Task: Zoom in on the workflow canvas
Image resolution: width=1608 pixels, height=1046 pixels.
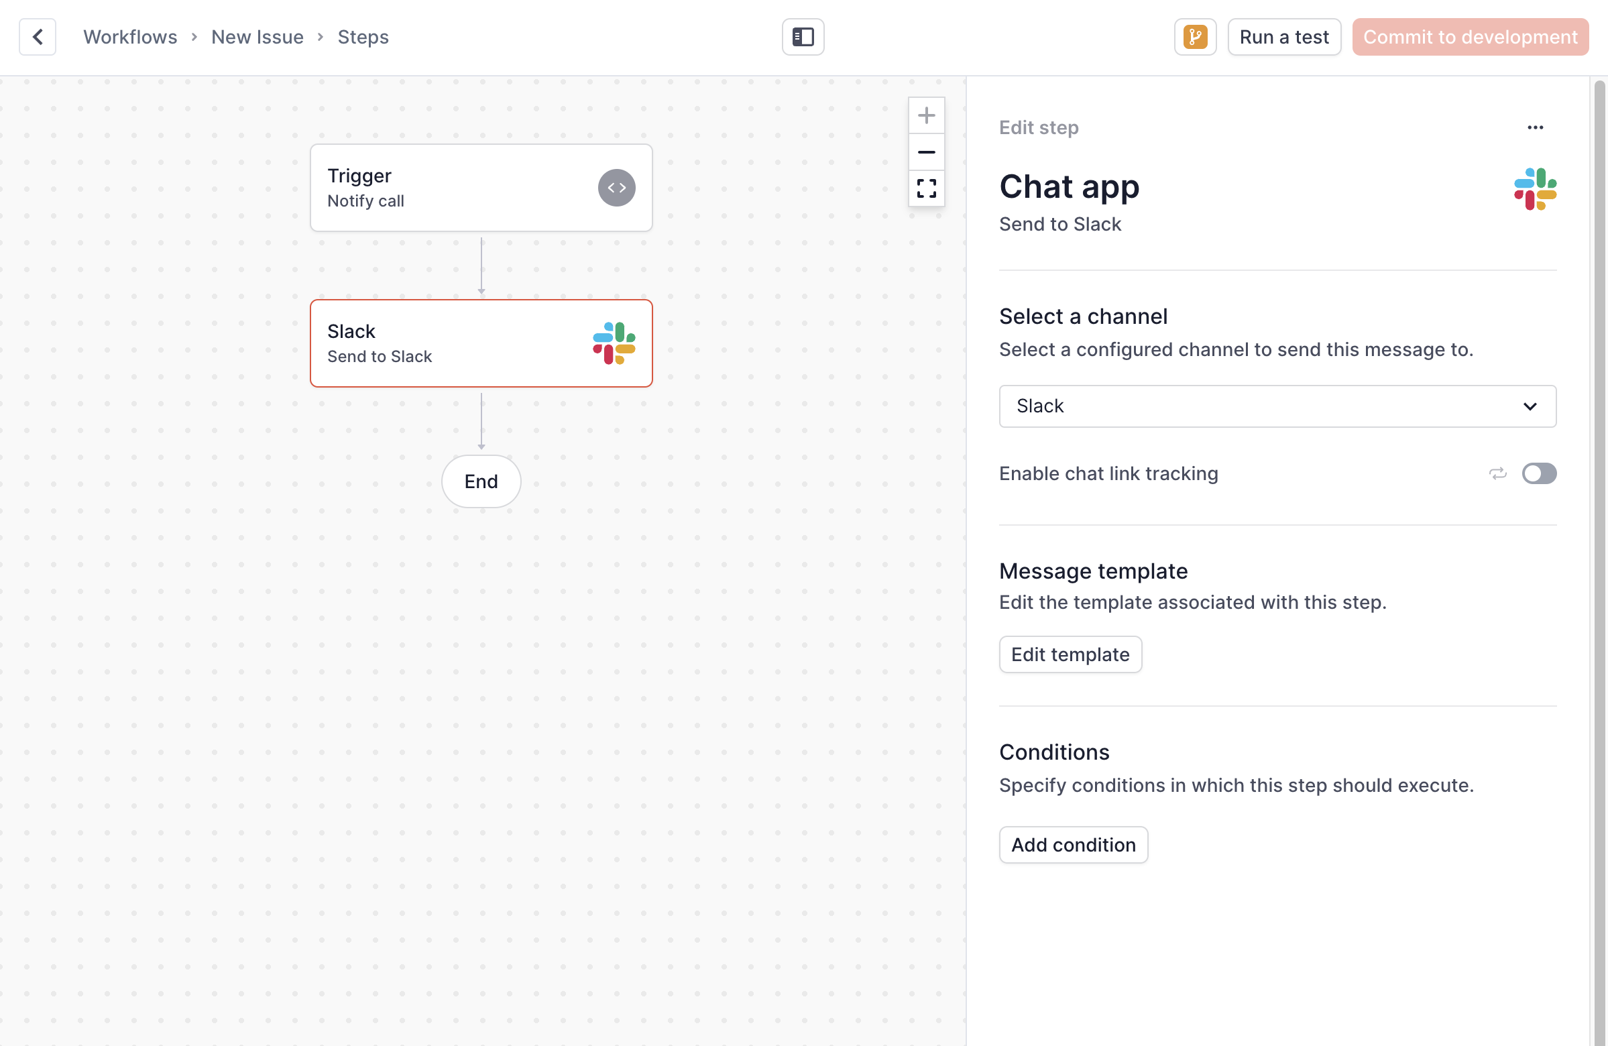Action: pos(926,115)
